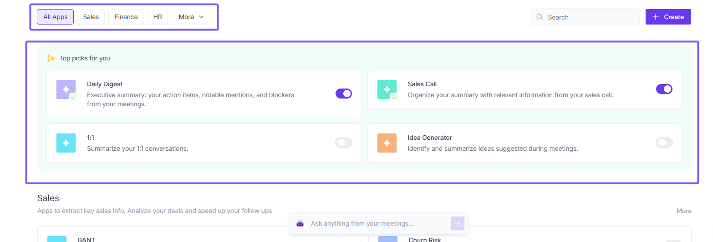This screenshot has height=242, width=713.
Task: Click the 1:1 app icon
Action: tap(66, 143)
